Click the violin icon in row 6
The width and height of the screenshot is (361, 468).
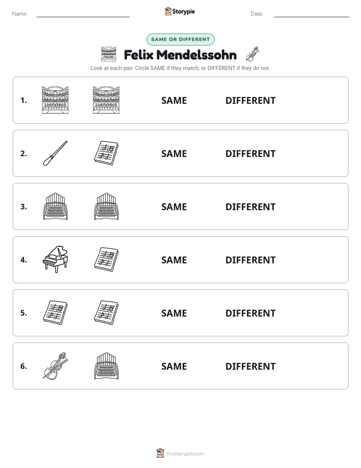56,366
